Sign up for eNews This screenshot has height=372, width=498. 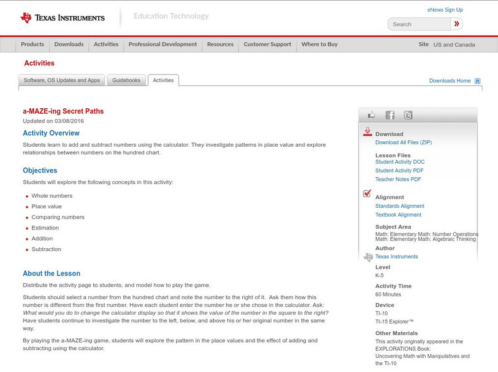[445, 9]
